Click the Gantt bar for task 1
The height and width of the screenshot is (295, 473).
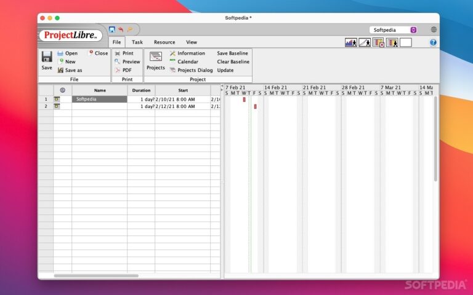tap(244, 100)
